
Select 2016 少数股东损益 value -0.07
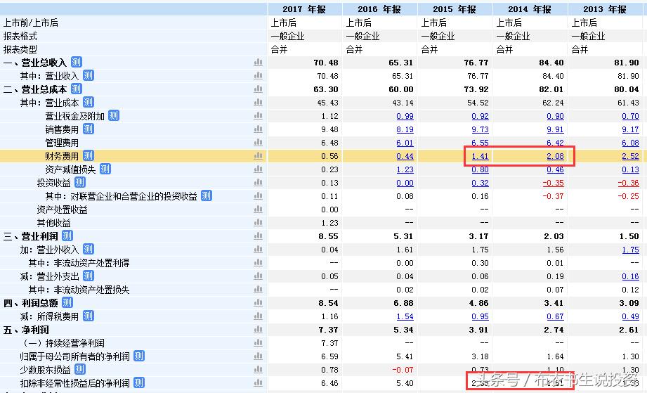click(x=403, y=370)
